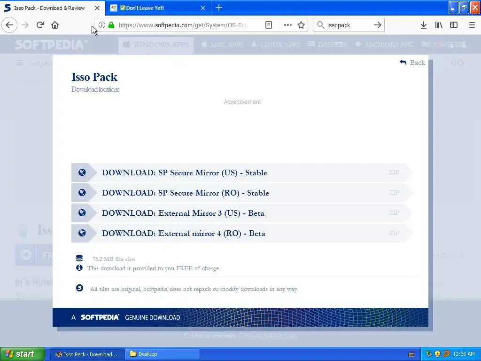
Task: Bookmark this page with the star
Action: (x=301, y=25)
